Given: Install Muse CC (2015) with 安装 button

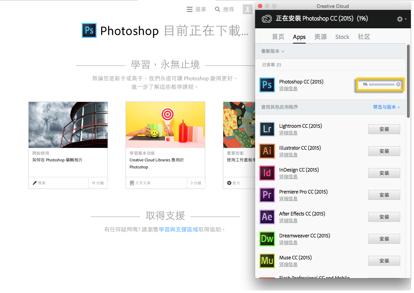Looking at the screenshot, I should click(x=384, y=260).
